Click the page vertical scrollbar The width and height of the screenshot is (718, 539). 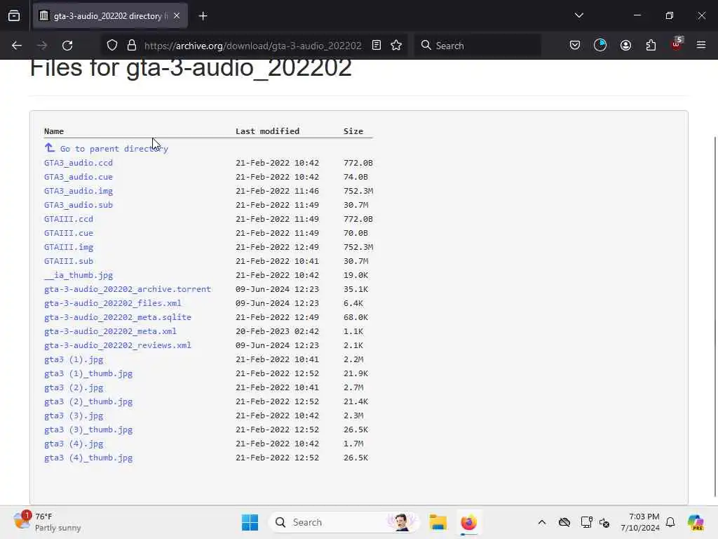coord(714,317)
